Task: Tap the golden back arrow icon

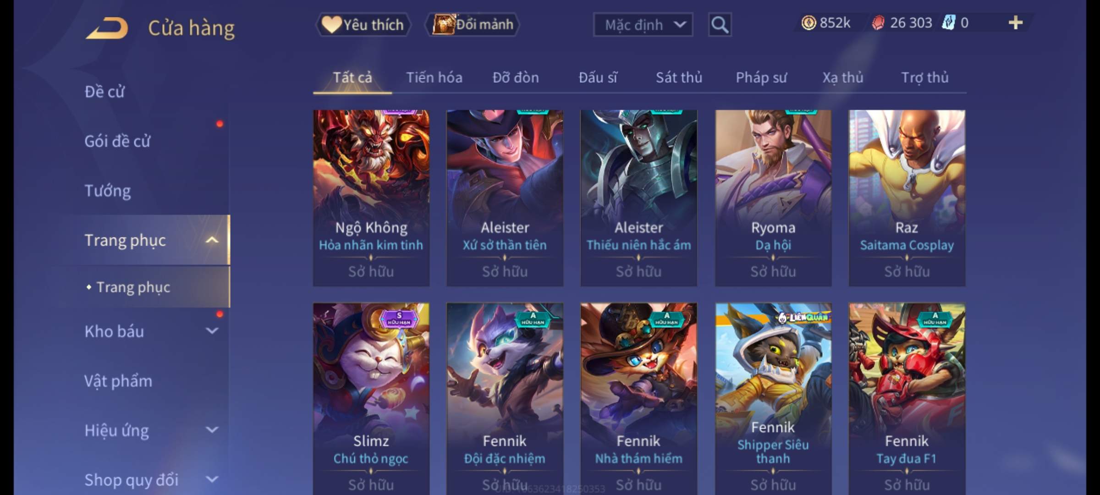Action: (x=106, y=28)
